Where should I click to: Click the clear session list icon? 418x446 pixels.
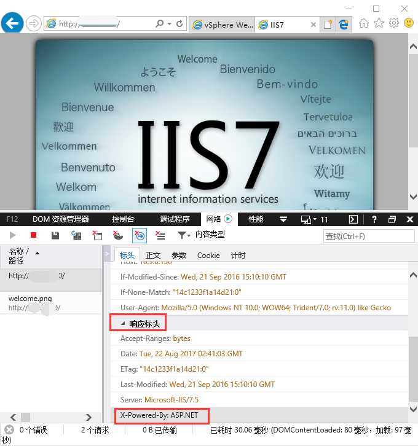[160, 235]
